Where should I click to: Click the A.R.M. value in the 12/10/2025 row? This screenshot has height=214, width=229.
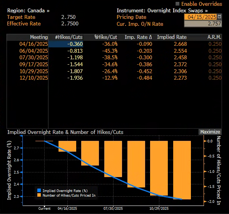(215, 78)
